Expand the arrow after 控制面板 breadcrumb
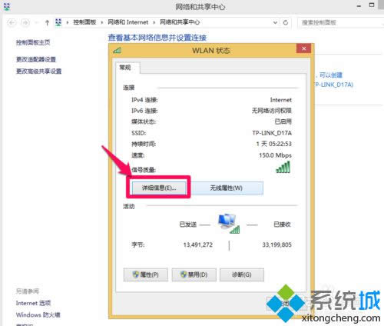384x326 pixels. coord(102,22)
